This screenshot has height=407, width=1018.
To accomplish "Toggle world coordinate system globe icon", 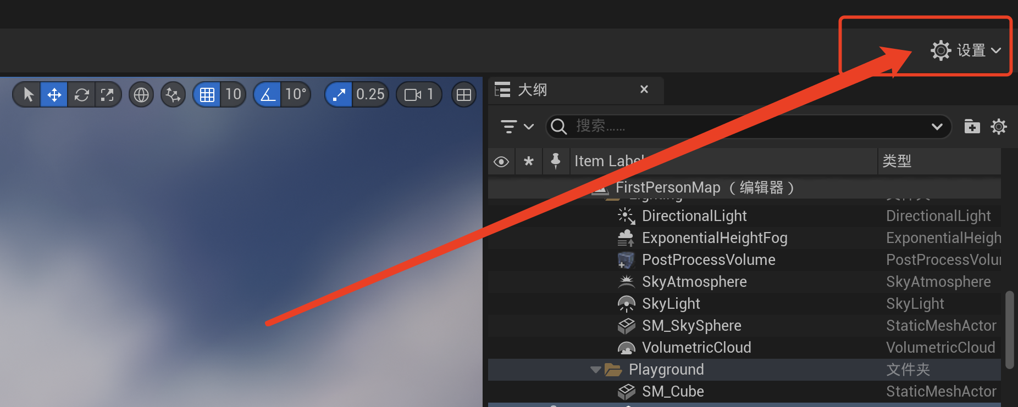I will [141, 95].
